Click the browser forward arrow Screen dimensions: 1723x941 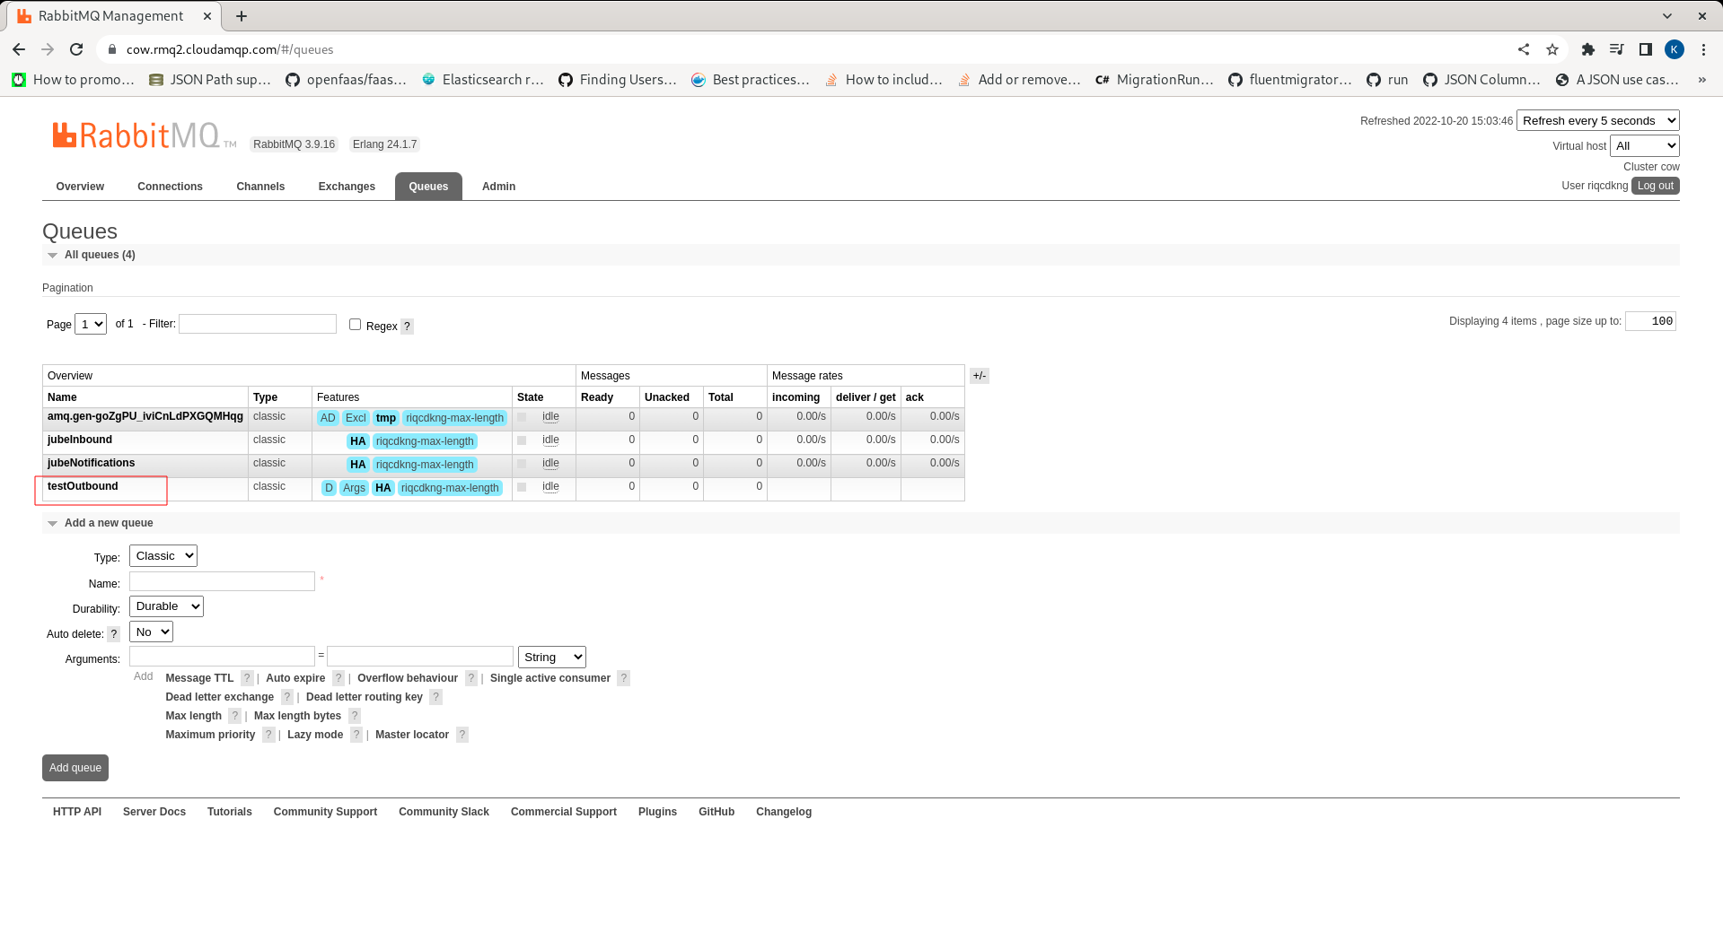(x=48, y=49)
